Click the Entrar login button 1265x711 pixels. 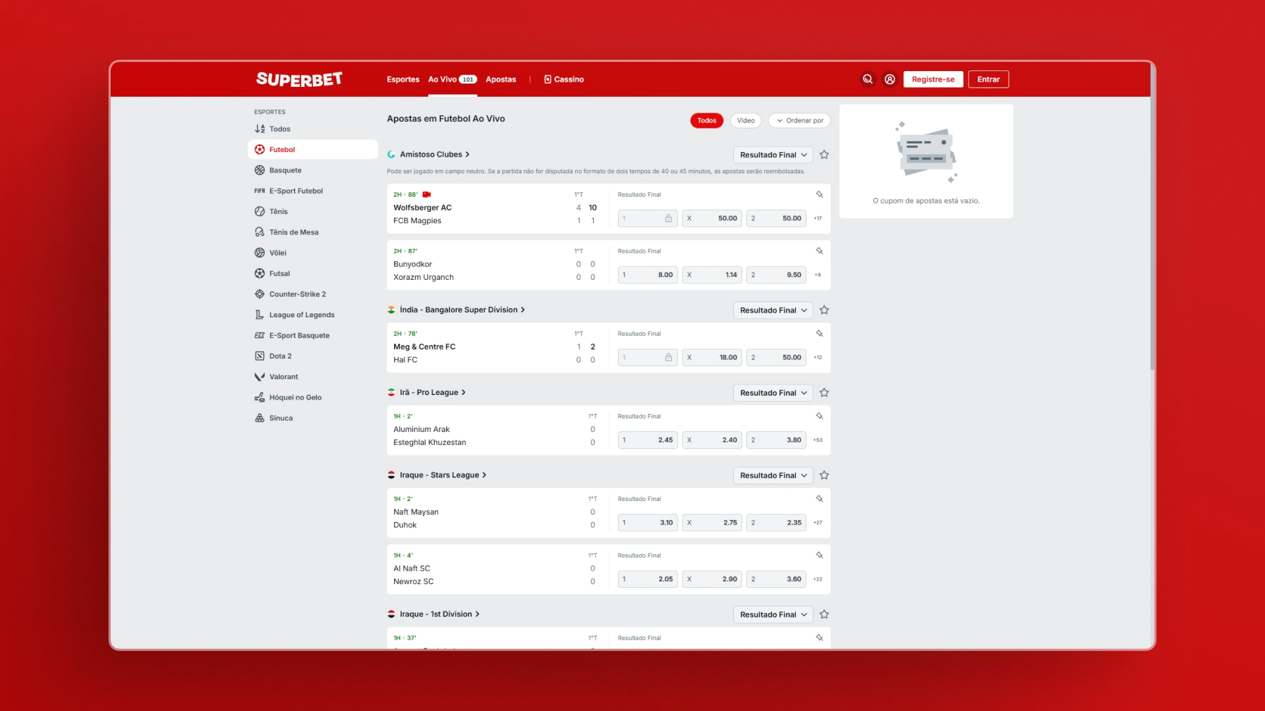pos(988,79)
